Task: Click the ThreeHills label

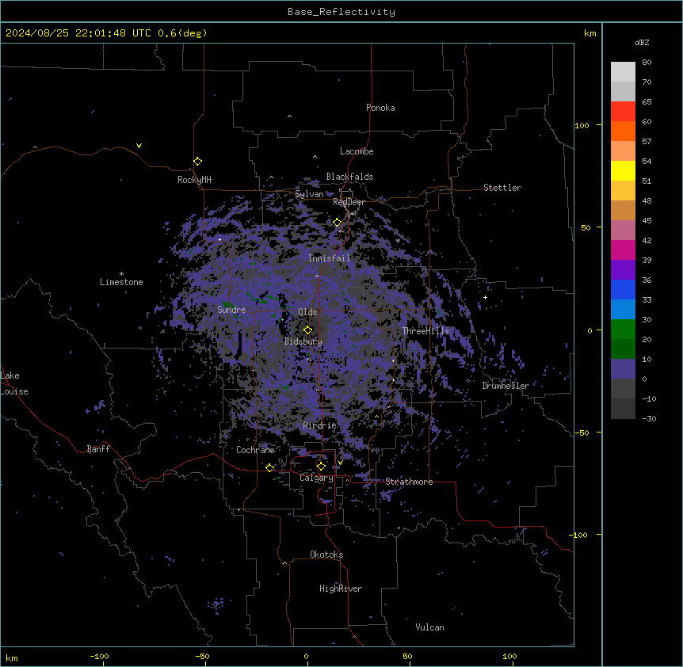Action: (x=425, y=331)
